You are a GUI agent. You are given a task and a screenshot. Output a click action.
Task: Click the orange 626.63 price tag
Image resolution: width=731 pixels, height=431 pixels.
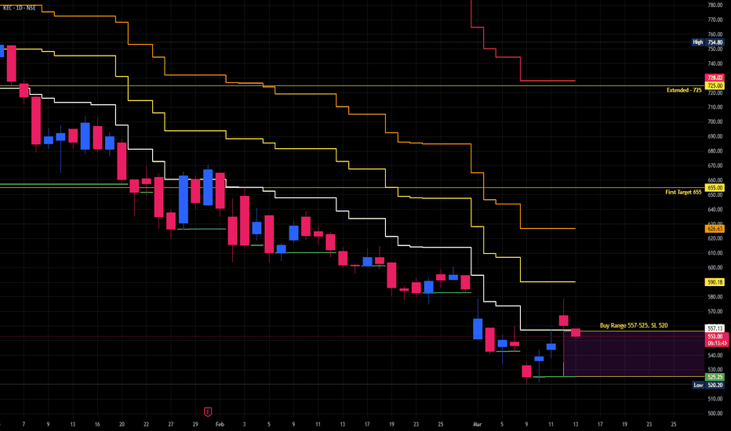pyautogui.click(x=714, y=229)
